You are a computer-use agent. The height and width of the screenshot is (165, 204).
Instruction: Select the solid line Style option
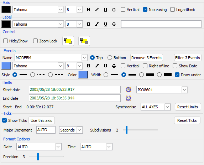coord(15,75)
